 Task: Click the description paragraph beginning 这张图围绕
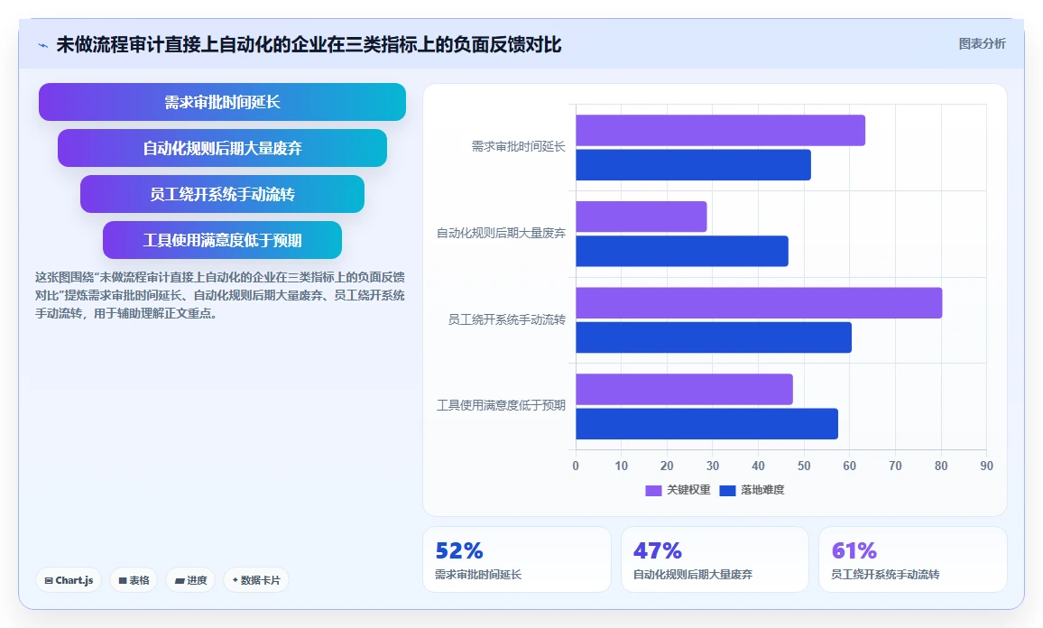coord(220,295)
